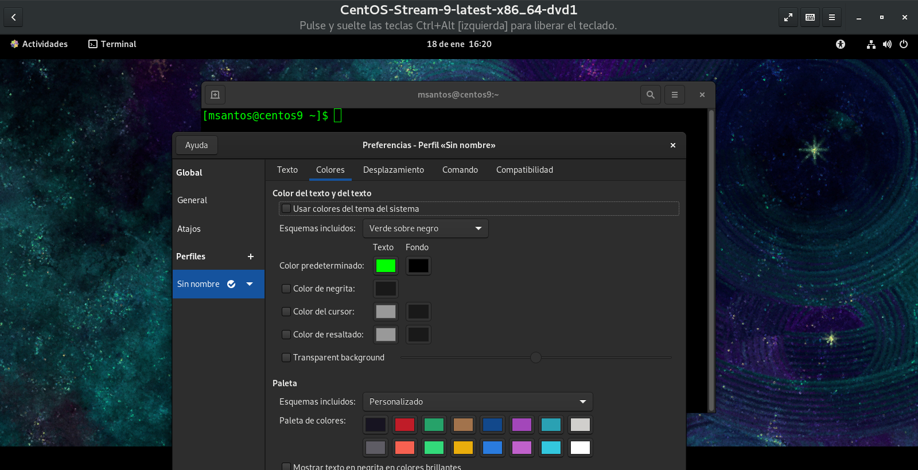This screenshot has height=470, width=918.
Task: Enable the Transparent background checkbox
Action: pos(286,358)
